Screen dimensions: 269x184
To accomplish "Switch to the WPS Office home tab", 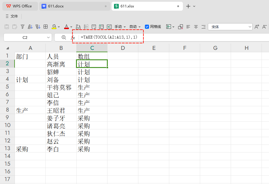I will click(x=20, y=6).
